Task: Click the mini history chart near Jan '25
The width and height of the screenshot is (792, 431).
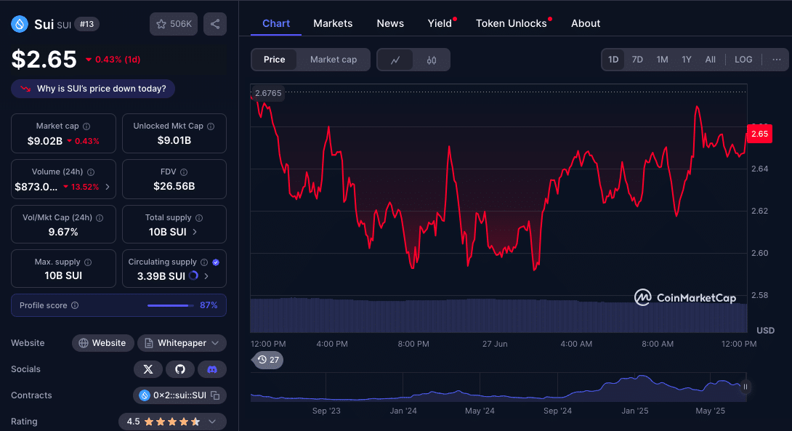Action: point(635,387)
